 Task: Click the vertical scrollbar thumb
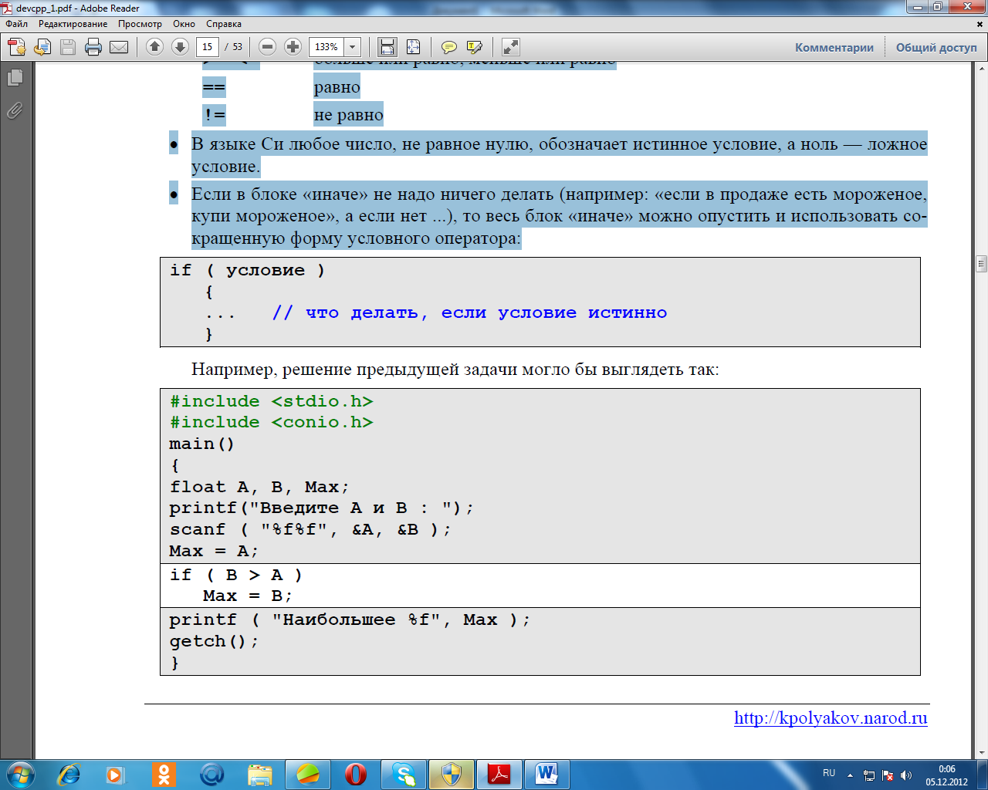click(981, 264)
